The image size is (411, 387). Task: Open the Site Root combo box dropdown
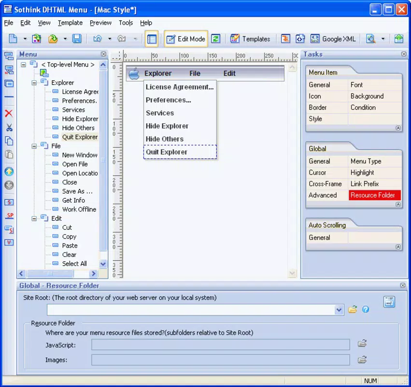pyautogui.click(x=339, y=310)
